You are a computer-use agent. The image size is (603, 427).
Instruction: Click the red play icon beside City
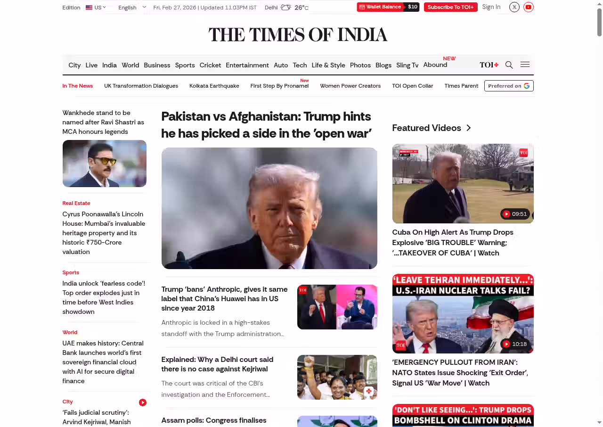[143, 402]
